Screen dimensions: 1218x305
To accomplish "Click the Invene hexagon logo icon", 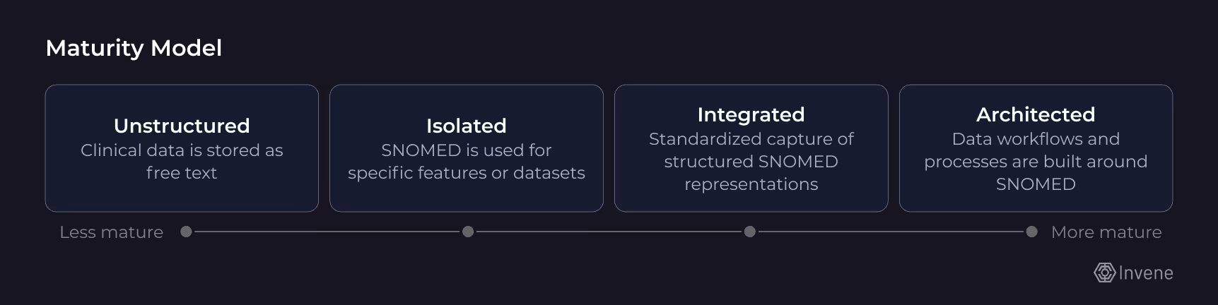I will point(1104,273).
